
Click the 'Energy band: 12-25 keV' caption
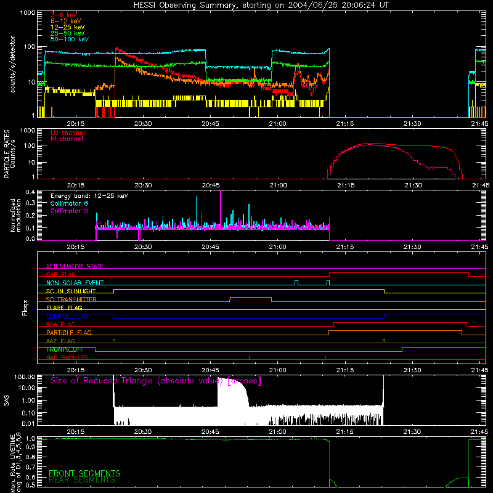tap(89, 196)
